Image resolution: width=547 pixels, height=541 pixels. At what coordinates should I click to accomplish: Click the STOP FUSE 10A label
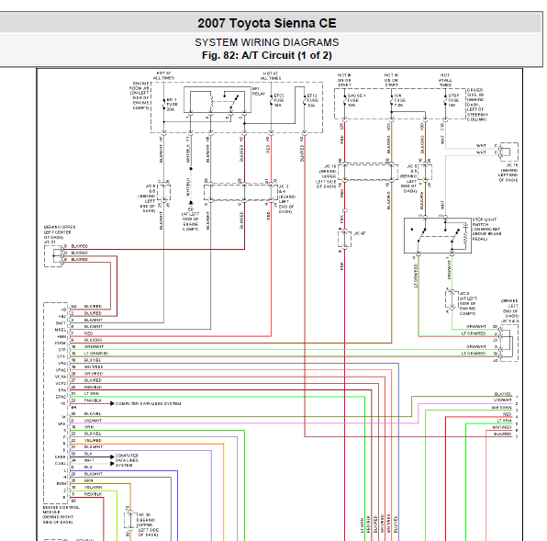453,100
